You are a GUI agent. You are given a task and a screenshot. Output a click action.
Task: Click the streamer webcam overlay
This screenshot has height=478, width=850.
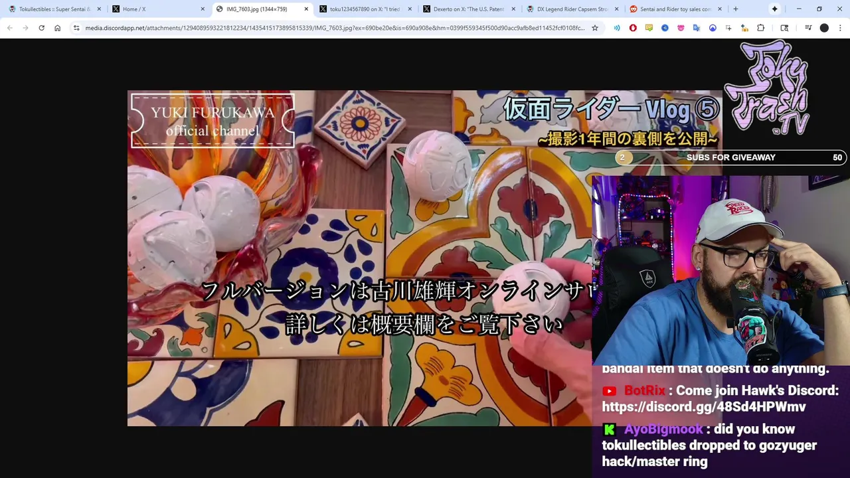pyautogui.click(x=721, y=270)
